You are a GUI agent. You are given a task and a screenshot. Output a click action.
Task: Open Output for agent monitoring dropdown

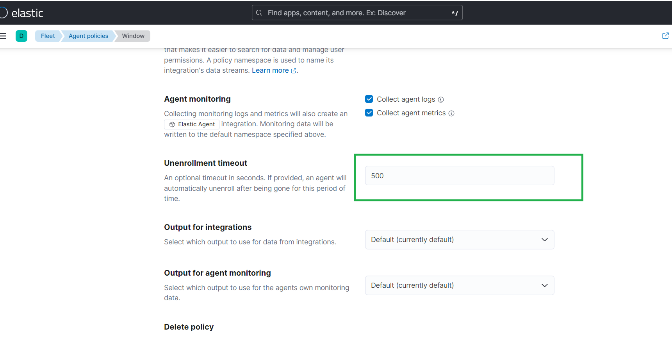click(453, 285)
